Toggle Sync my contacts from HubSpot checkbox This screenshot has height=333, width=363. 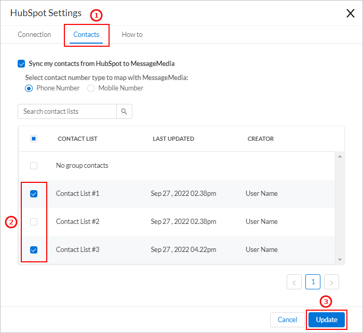pos(21,63)
